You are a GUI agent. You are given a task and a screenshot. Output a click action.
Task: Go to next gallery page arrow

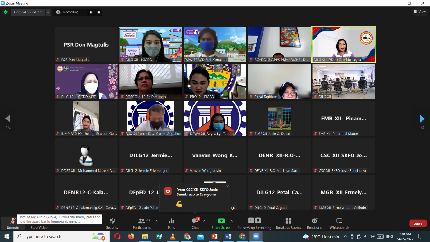pyautogui.click(x=422, y=119)
